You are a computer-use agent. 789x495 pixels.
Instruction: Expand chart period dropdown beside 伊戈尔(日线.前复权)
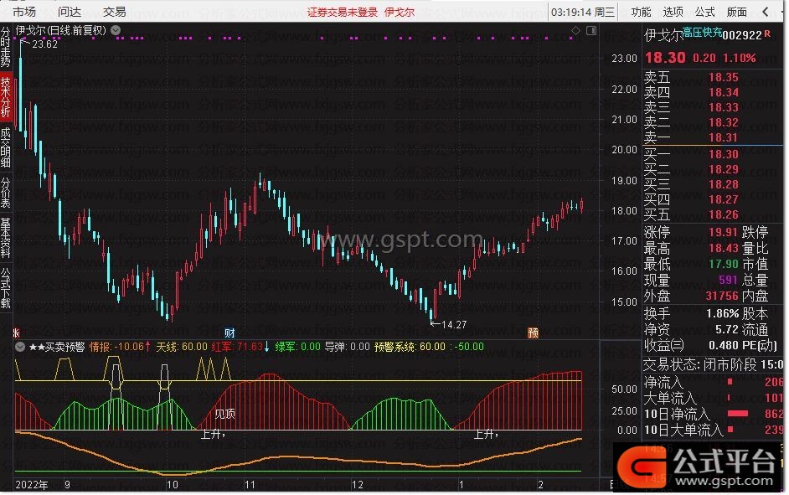click(116, 30)
